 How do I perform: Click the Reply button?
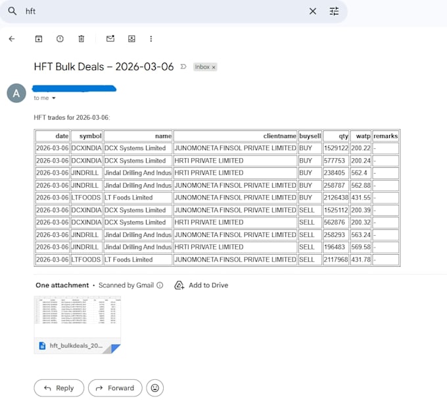[59, 388]
